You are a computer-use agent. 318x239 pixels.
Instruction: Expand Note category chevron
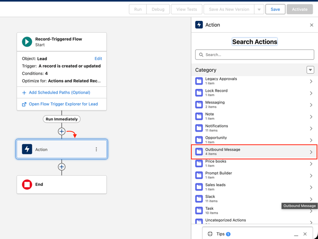point(311,116)
